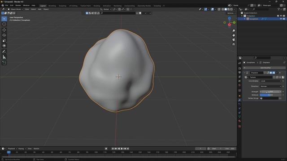Viewport: 287px width, 161px height.
Task: Open the timeline Marker menu
Action: [x=36, y=149]
